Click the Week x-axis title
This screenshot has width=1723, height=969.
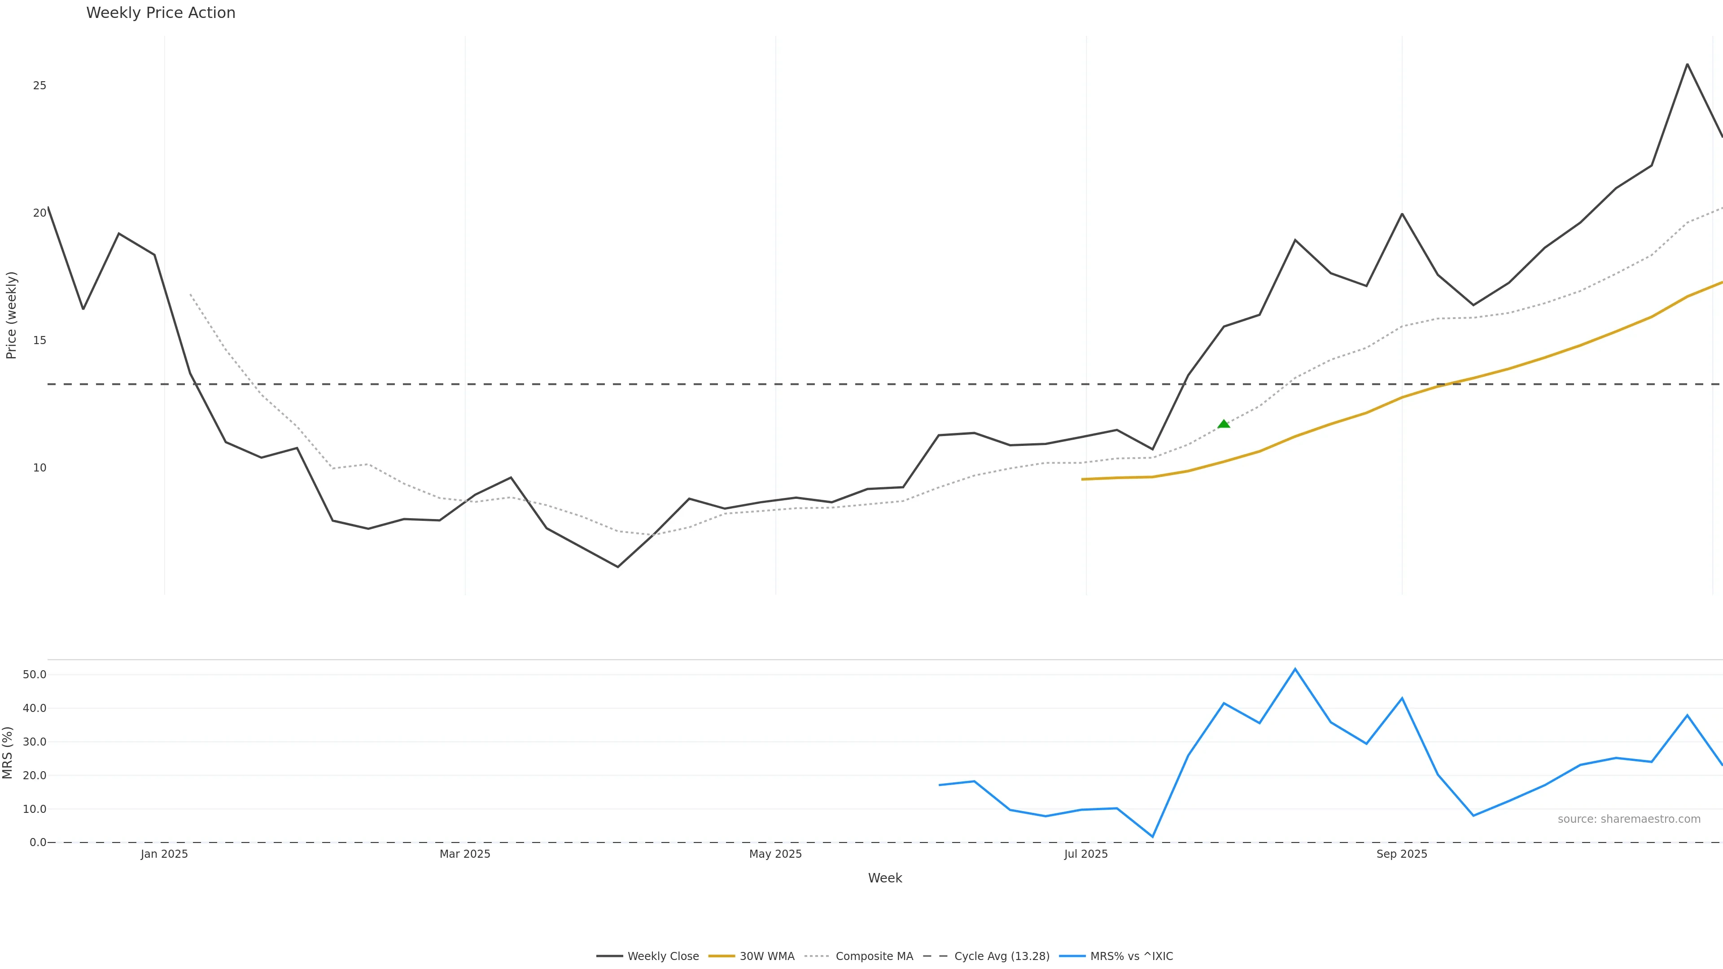[885, 878]
